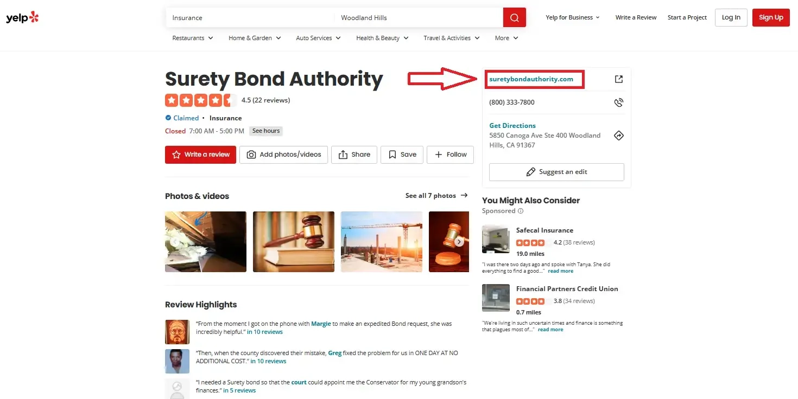Open the gavel on book photo

294,242
